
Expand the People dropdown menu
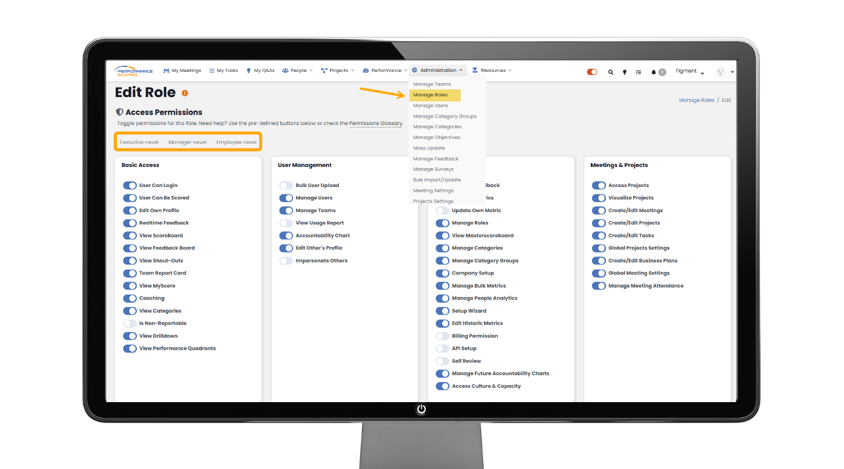(x=298, y=71)
